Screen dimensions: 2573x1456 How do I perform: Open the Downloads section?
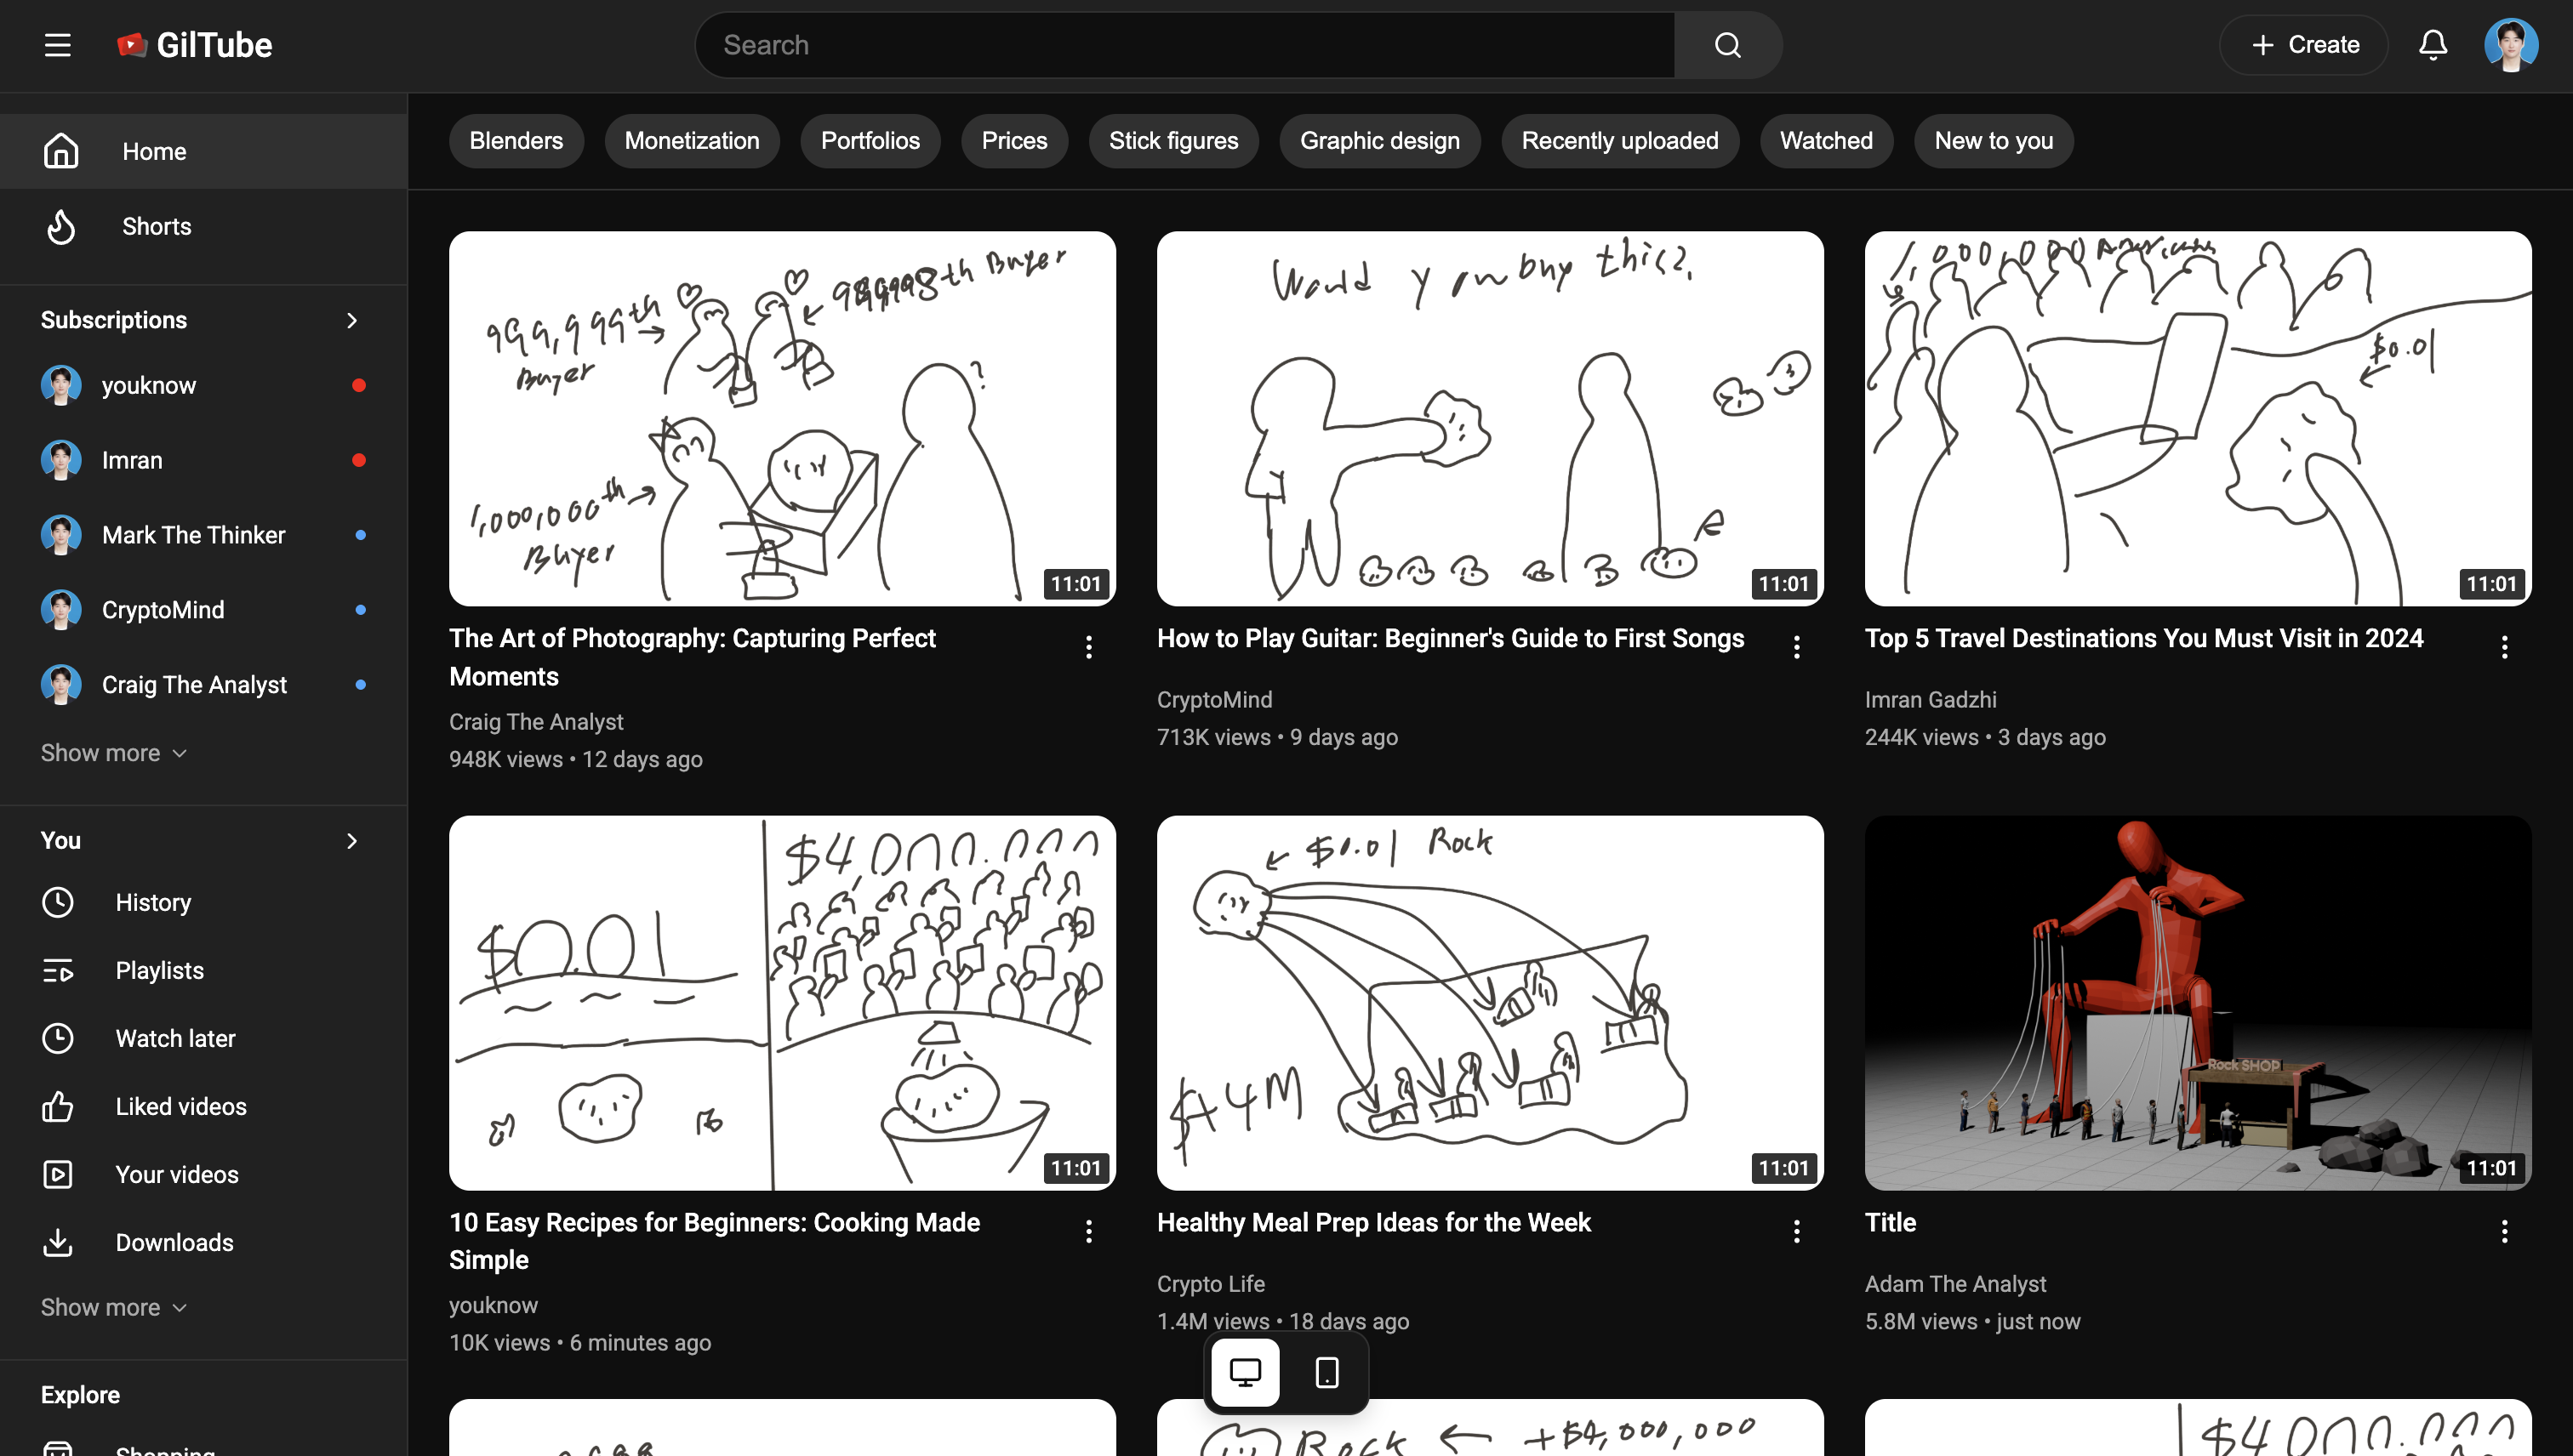click(173, 1242)
